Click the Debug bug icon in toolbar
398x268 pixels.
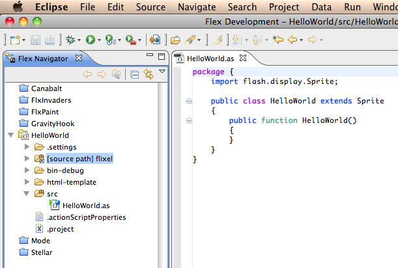[68, 40]
